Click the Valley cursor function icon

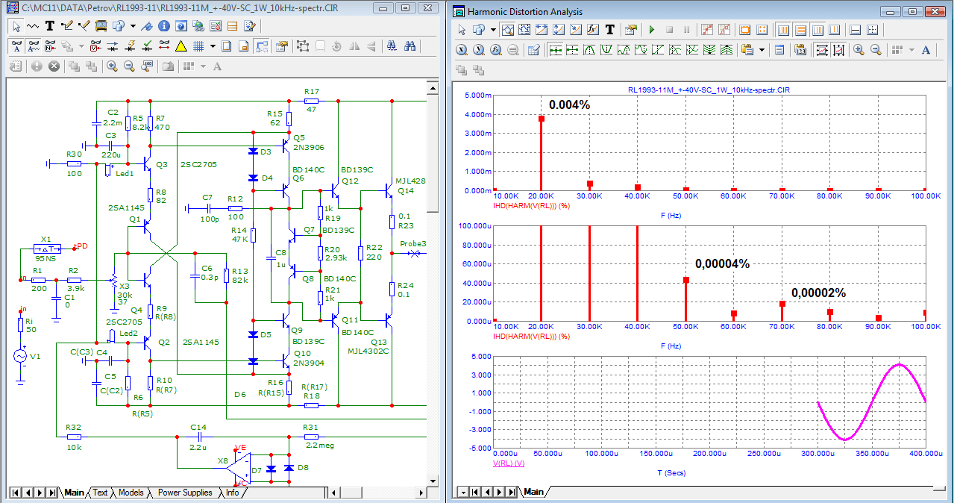click(x=606, y=50)
